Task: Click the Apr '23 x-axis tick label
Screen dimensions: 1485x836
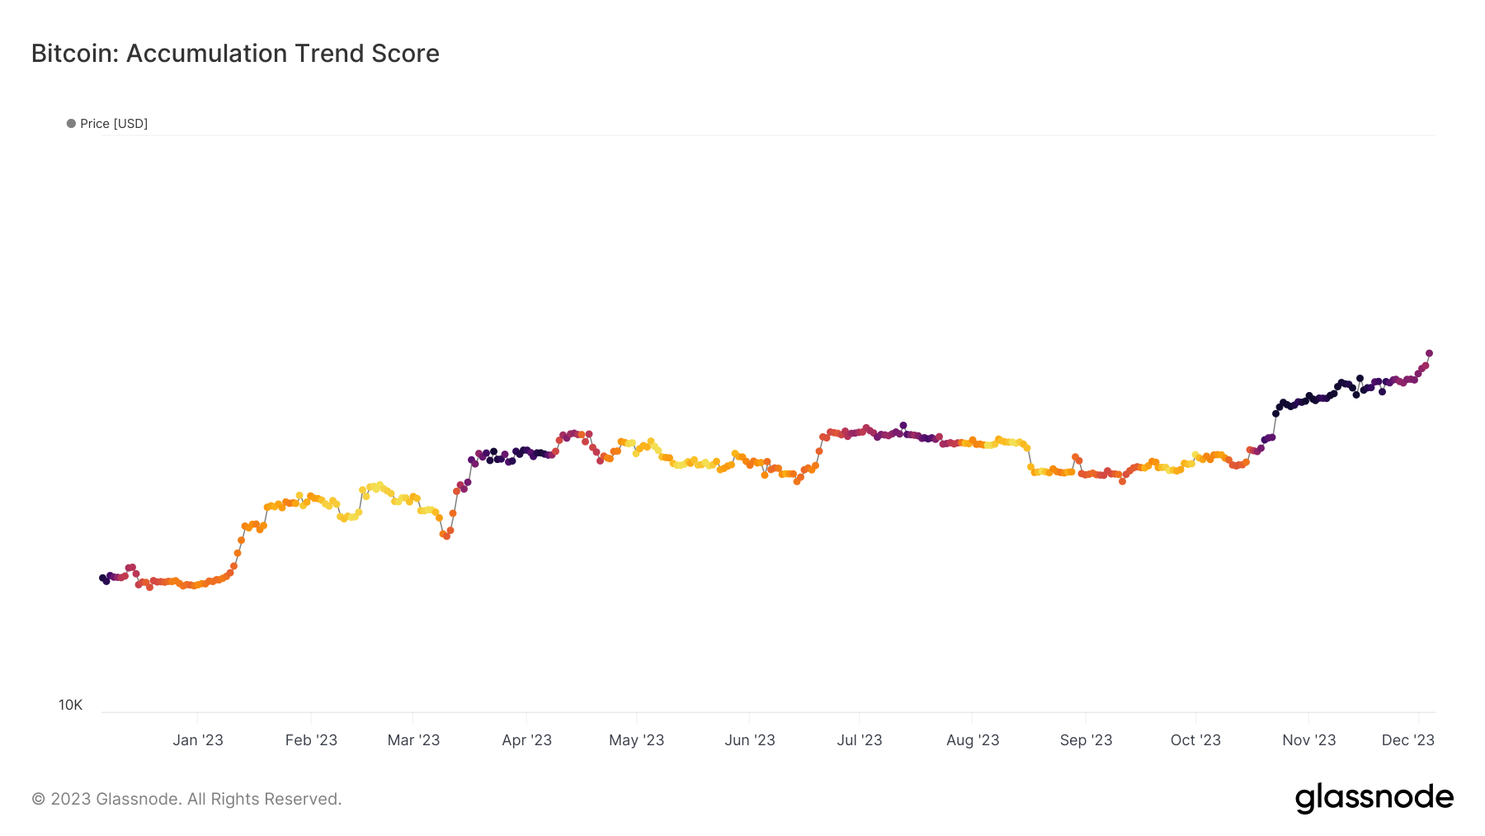Action: (526, 740)
